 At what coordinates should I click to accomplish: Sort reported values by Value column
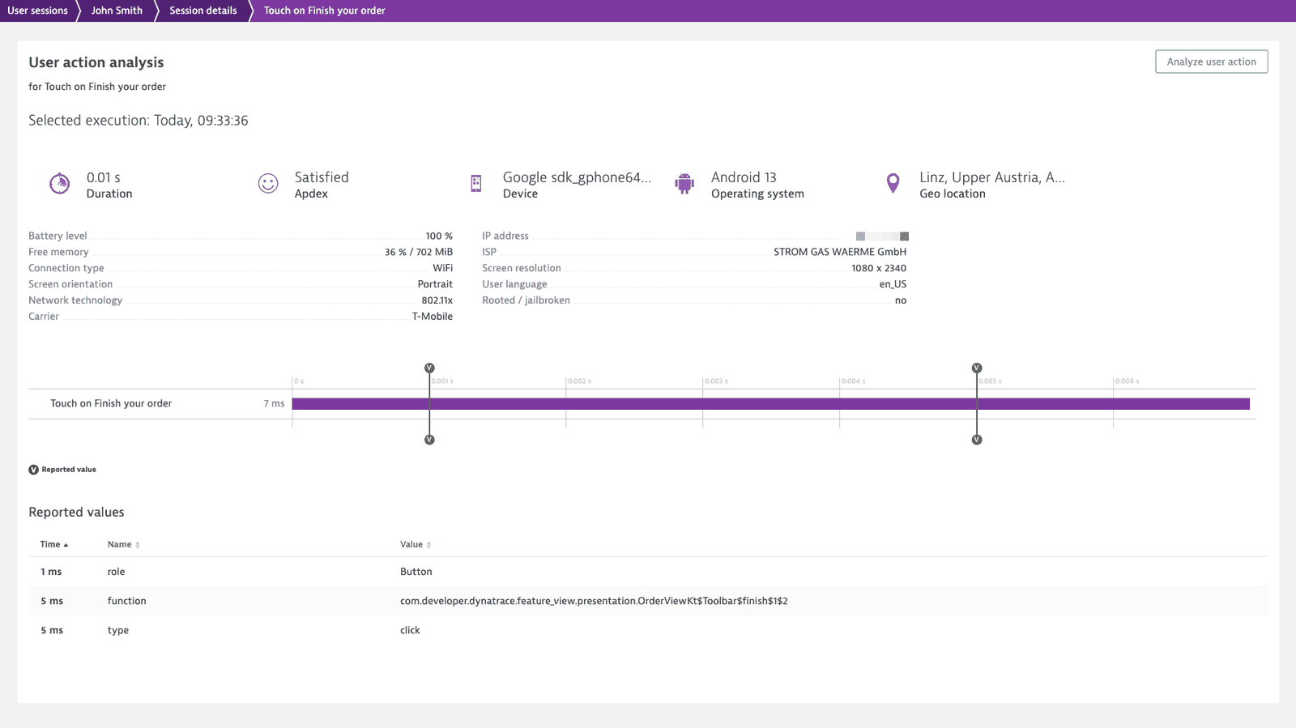[x=416, y=544]
